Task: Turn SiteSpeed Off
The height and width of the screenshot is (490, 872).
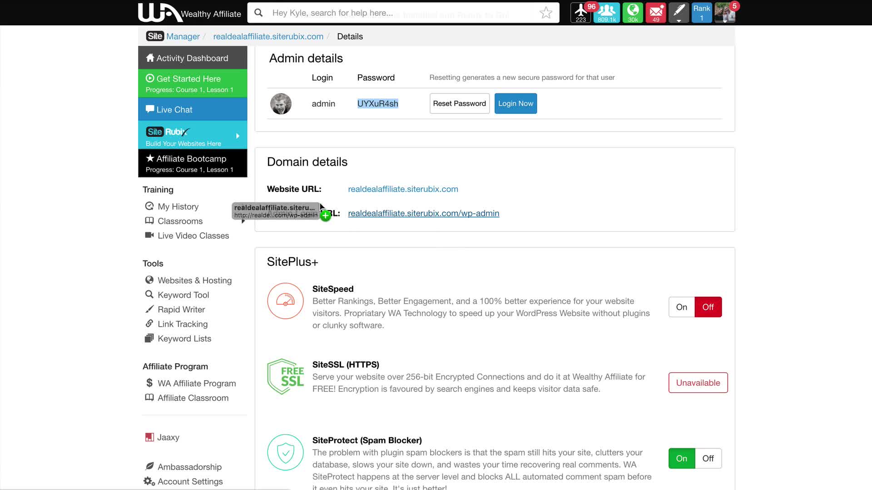Action: point(708,307)
